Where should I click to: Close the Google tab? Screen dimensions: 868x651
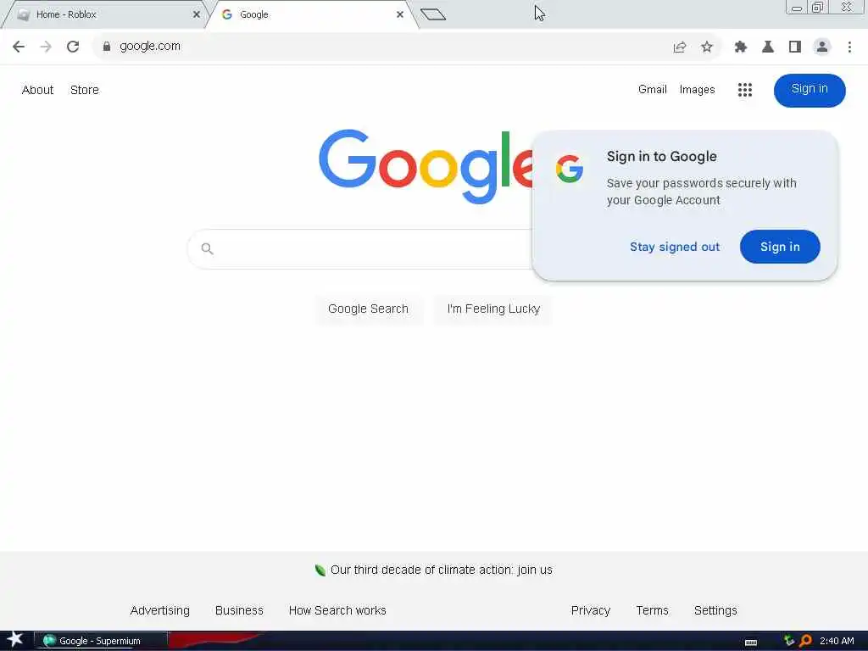click(400, 14)
